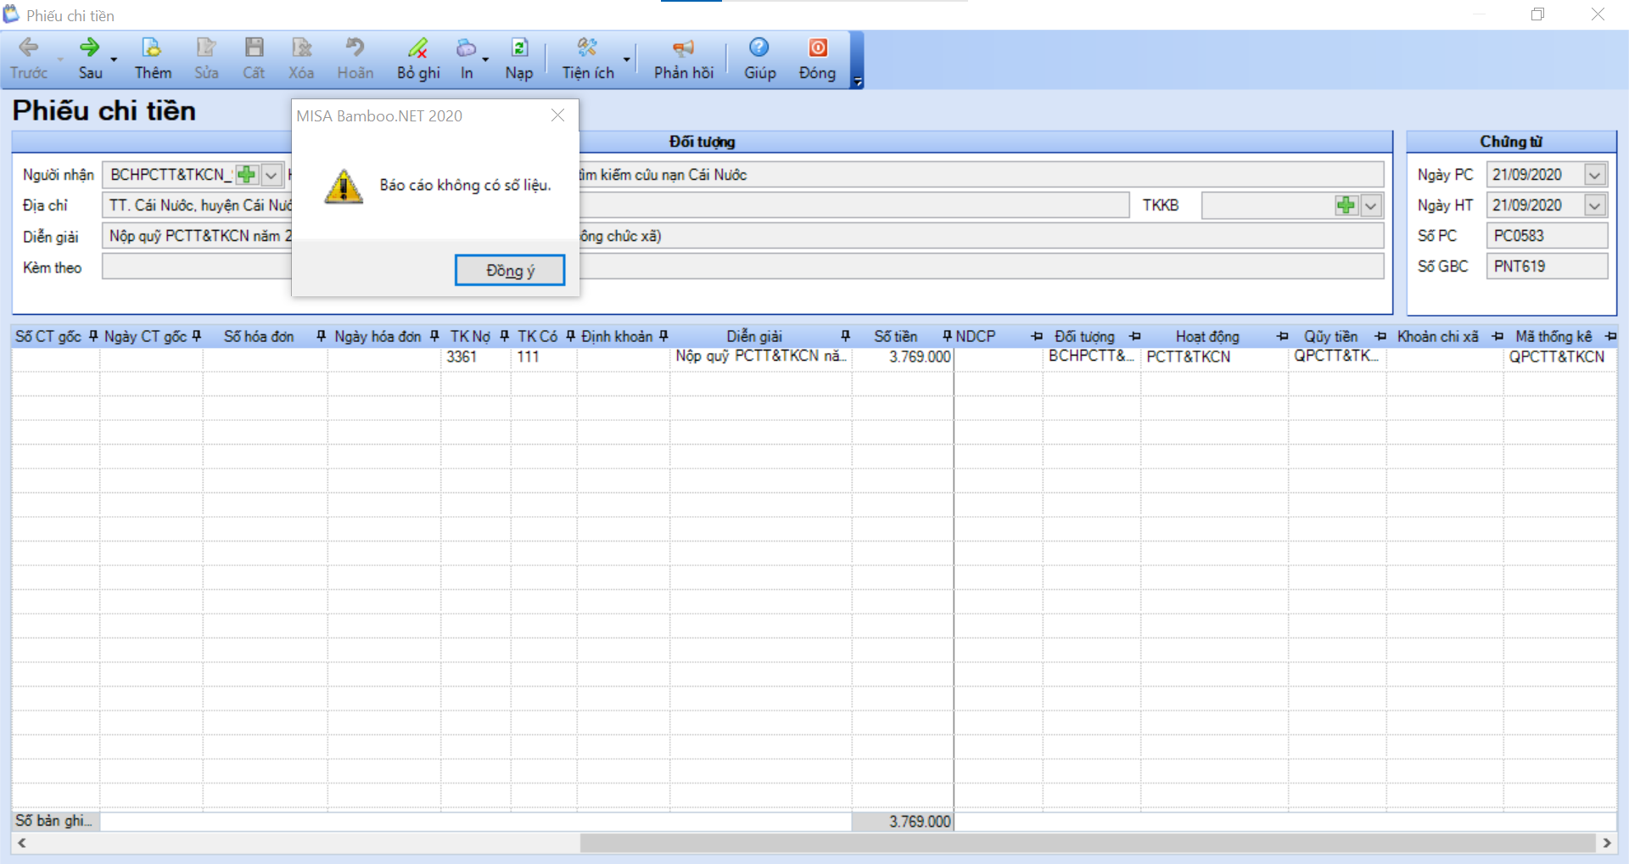Toggle pin on Hoạt động column
Screen dimensions: 1629x864
pos(1282,337)
